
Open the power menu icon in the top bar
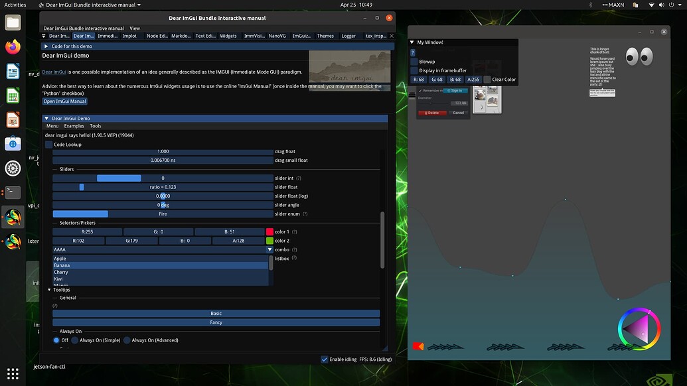671,5
